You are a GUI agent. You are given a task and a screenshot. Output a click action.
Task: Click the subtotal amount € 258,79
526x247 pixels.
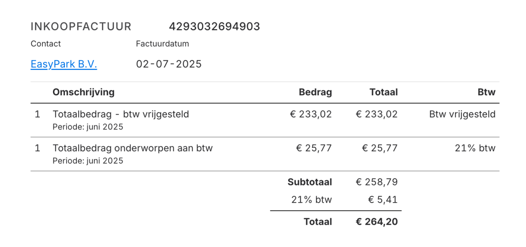tap(377, 182)
